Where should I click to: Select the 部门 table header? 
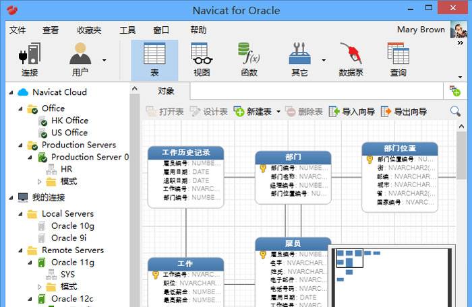pyautogui.click(x=293, y=158)
